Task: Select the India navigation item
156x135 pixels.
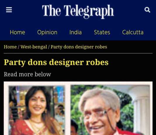Action: (75, 32)
